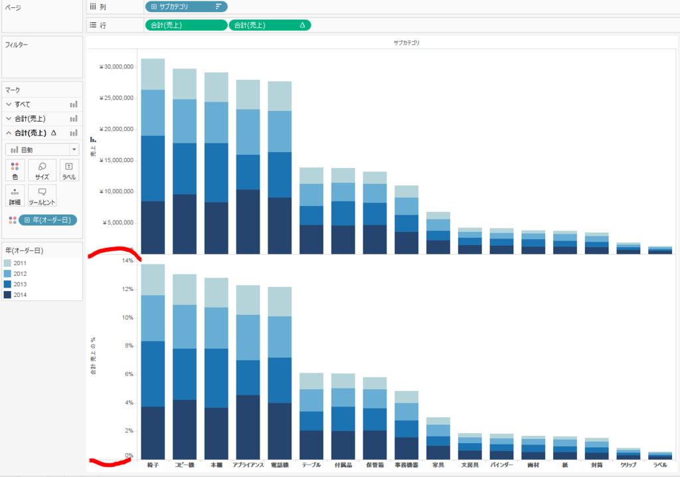
Task: Select the 合計(売上) Δ pill on rows shelf
Action: click(270, 25)
